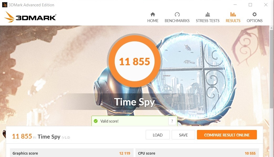
Task: Click the 3DMark app icon in the title bar
Action: [x=5, y=5]
